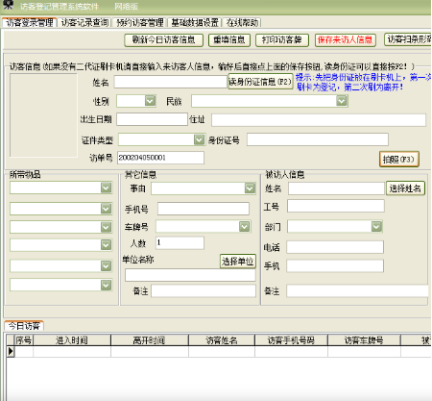The height and width of the screenshot is (401, 432).
Task: Click the red 保存来访人信息 button
Action: 345,40
